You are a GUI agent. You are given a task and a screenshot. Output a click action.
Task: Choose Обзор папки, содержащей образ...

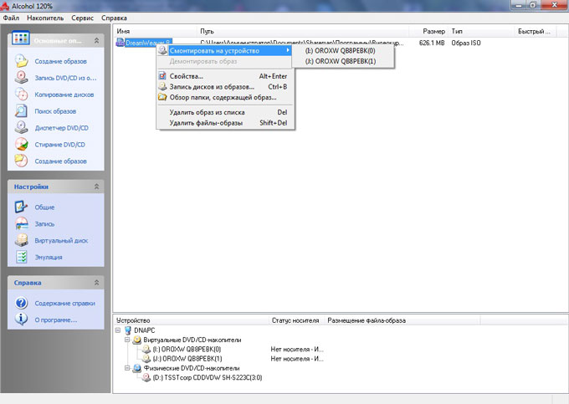coord(224,97)
